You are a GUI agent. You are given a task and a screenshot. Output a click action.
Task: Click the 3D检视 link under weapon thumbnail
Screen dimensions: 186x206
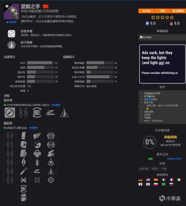12,22
